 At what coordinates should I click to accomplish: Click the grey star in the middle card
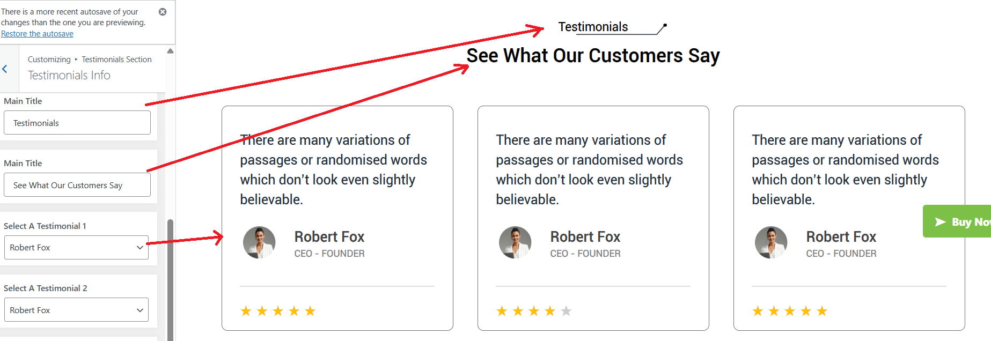[566, 311]
